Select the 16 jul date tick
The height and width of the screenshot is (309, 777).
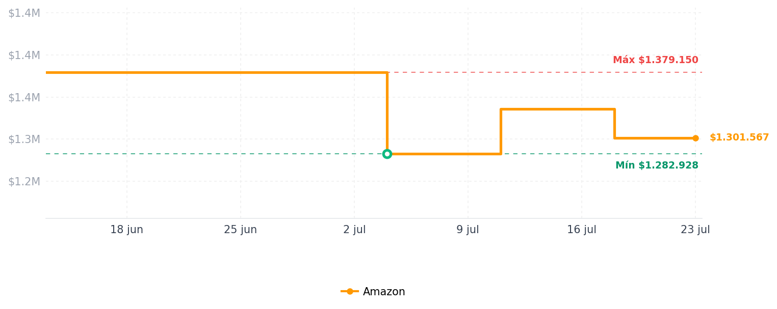pyautogui.click(x=582, y=230)
